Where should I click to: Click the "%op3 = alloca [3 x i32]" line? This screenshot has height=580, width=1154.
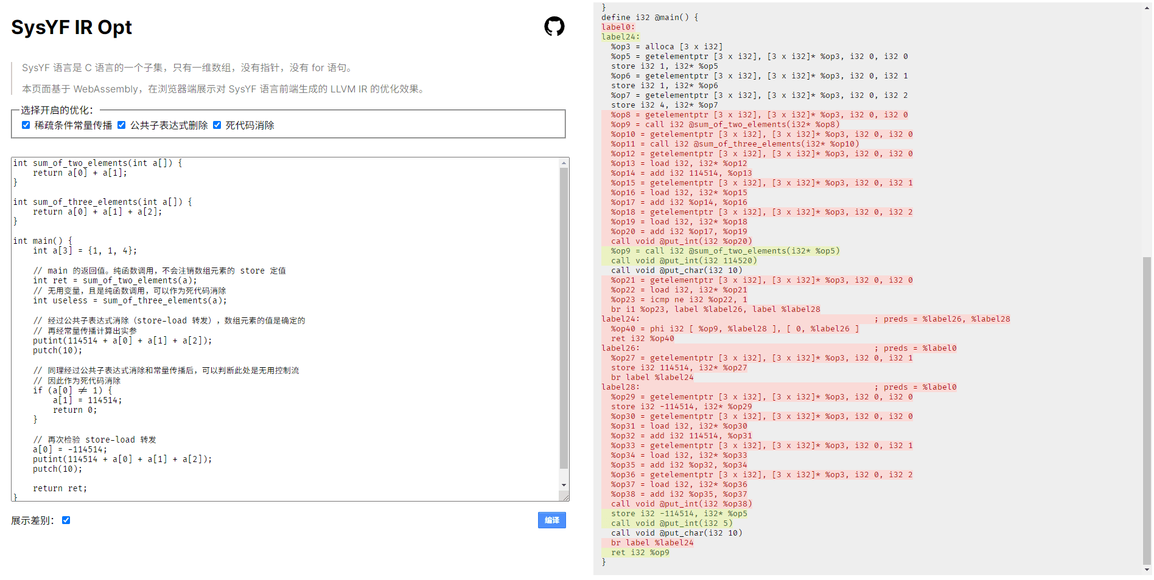[x=666, y=47]
